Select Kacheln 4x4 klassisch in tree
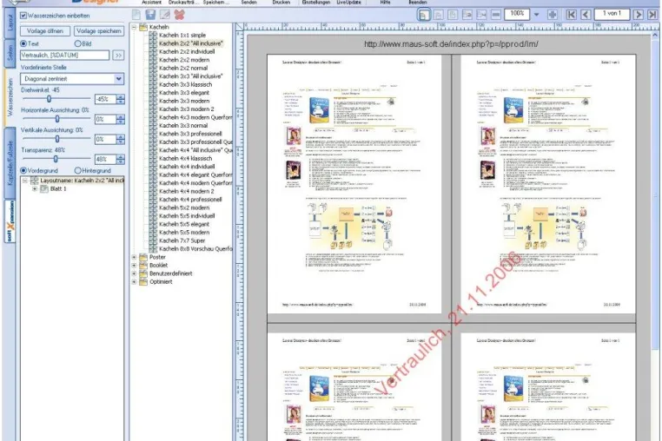This screenshot has height=441, width=662. click(185, 158)
